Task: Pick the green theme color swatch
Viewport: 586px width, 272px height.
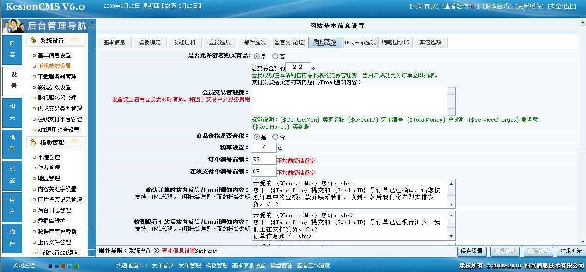Action: click(x=76, y=266)
